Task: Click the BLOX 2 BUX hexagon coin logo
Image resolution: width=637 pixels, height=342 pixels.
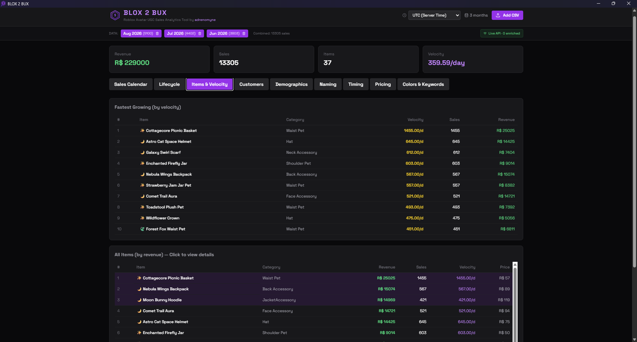Action: pyautogui.click(x=115, y=15)
